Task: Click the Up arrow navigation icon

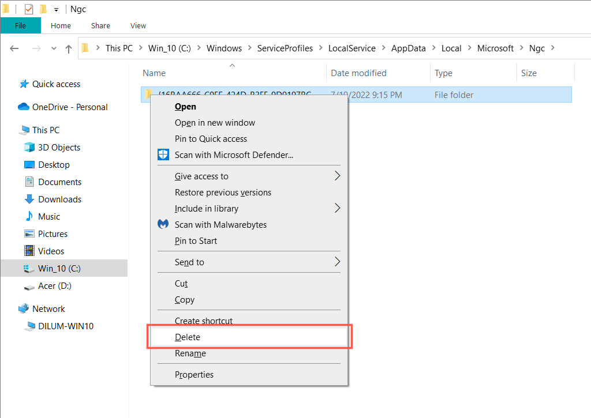Action: point(69,49)
